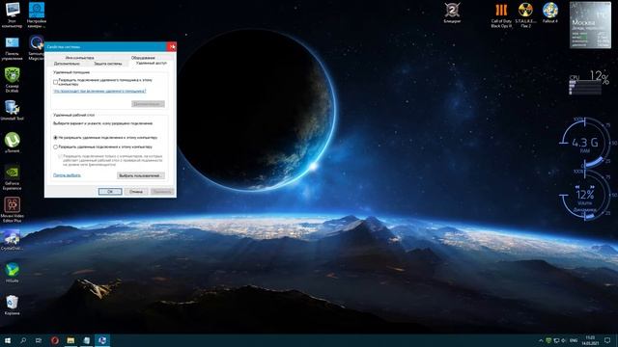618x347 pixels.
Task: Click the Dr.Web tray icon
Action: pyautogui.click(x=548, y=340)
